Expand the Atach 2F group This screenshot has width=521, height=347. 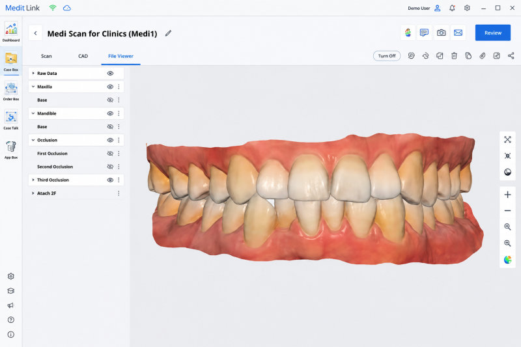[33, 193]
